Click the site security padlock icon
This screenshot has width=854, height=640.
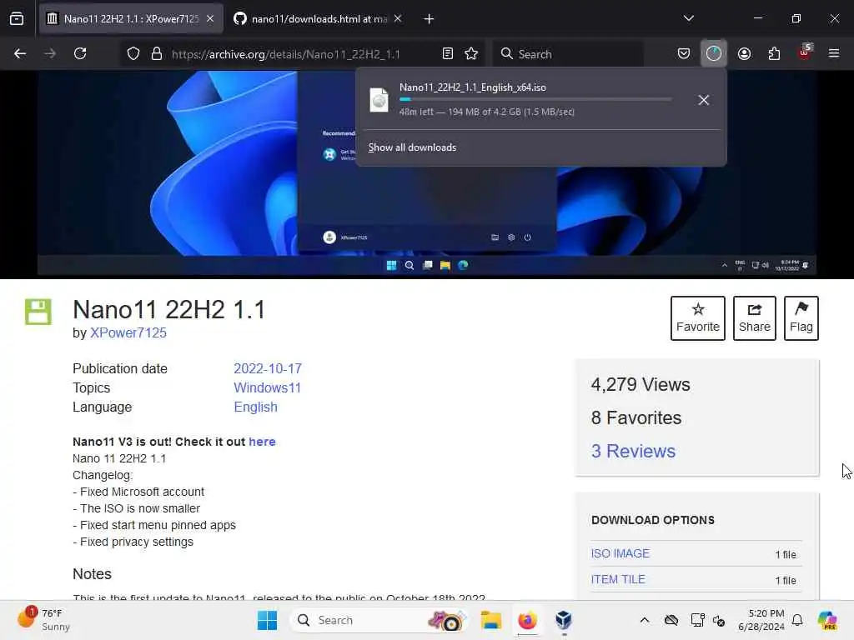157,53
